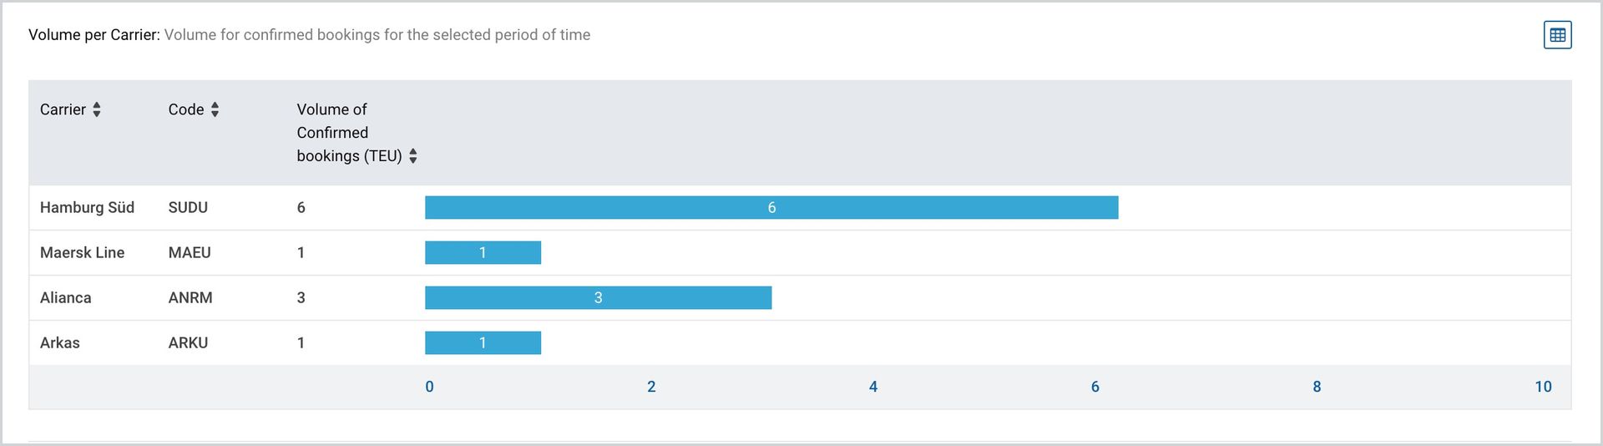Click the axis label 10
1603x446 pixels.
pos(1543,387)
